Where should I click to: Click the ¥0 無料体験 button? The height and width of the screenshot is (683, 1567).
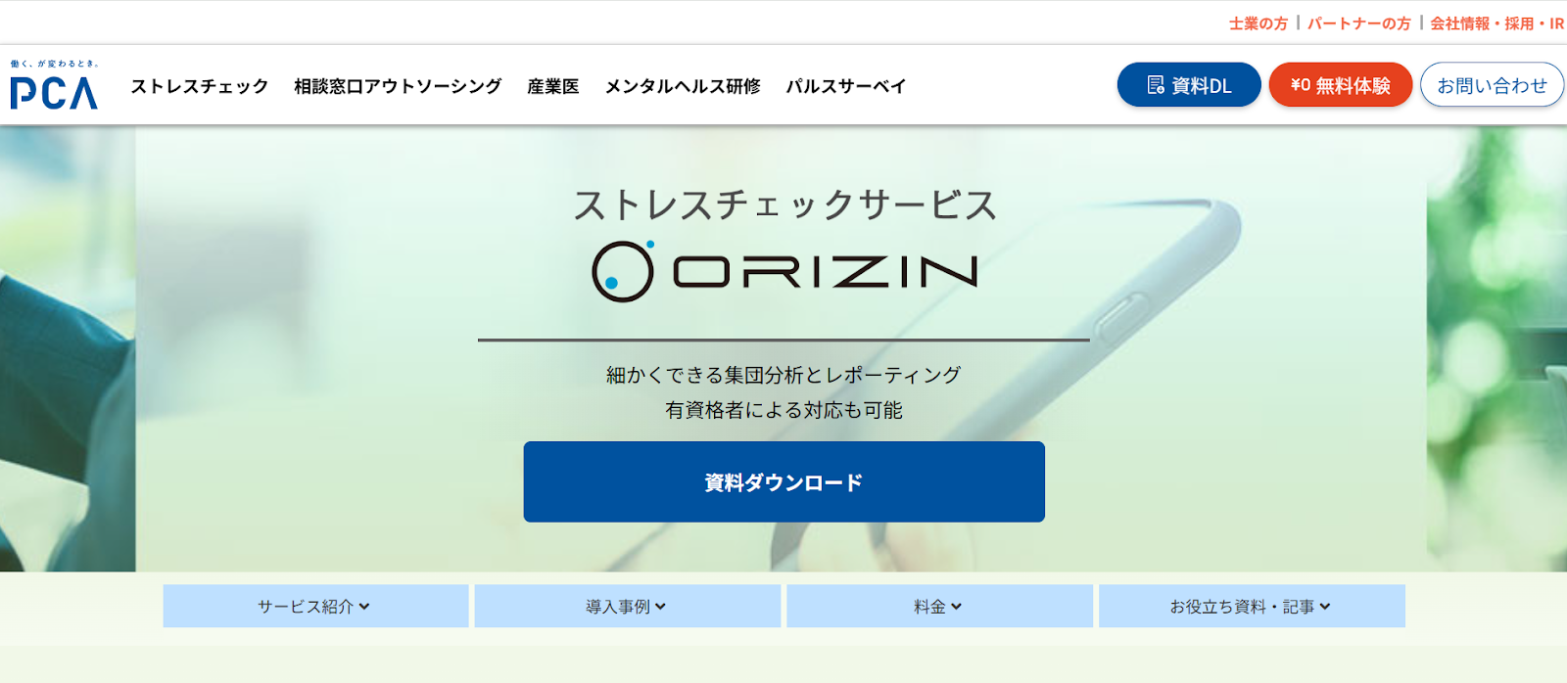coord(1341,85)
